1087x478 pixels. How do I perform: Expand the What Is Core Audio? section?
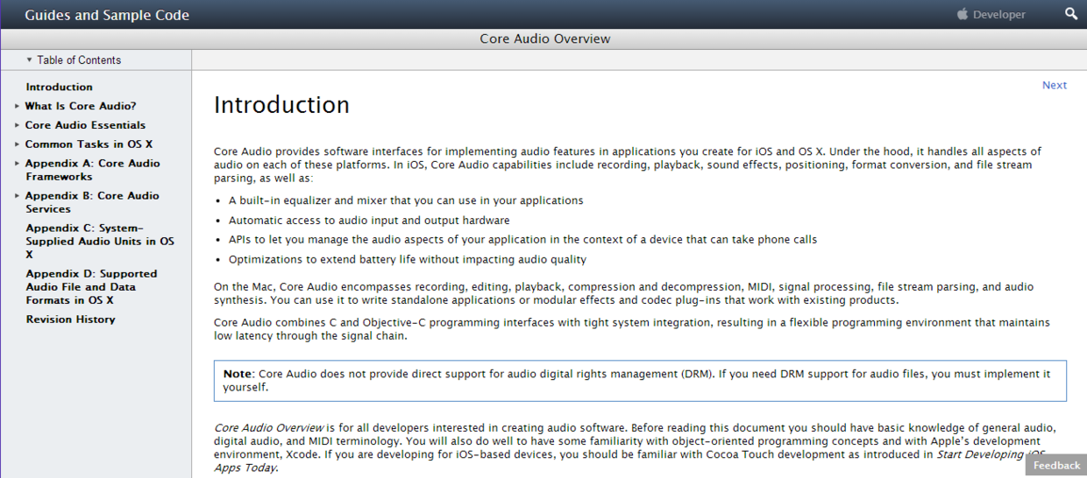click(17, 106)
